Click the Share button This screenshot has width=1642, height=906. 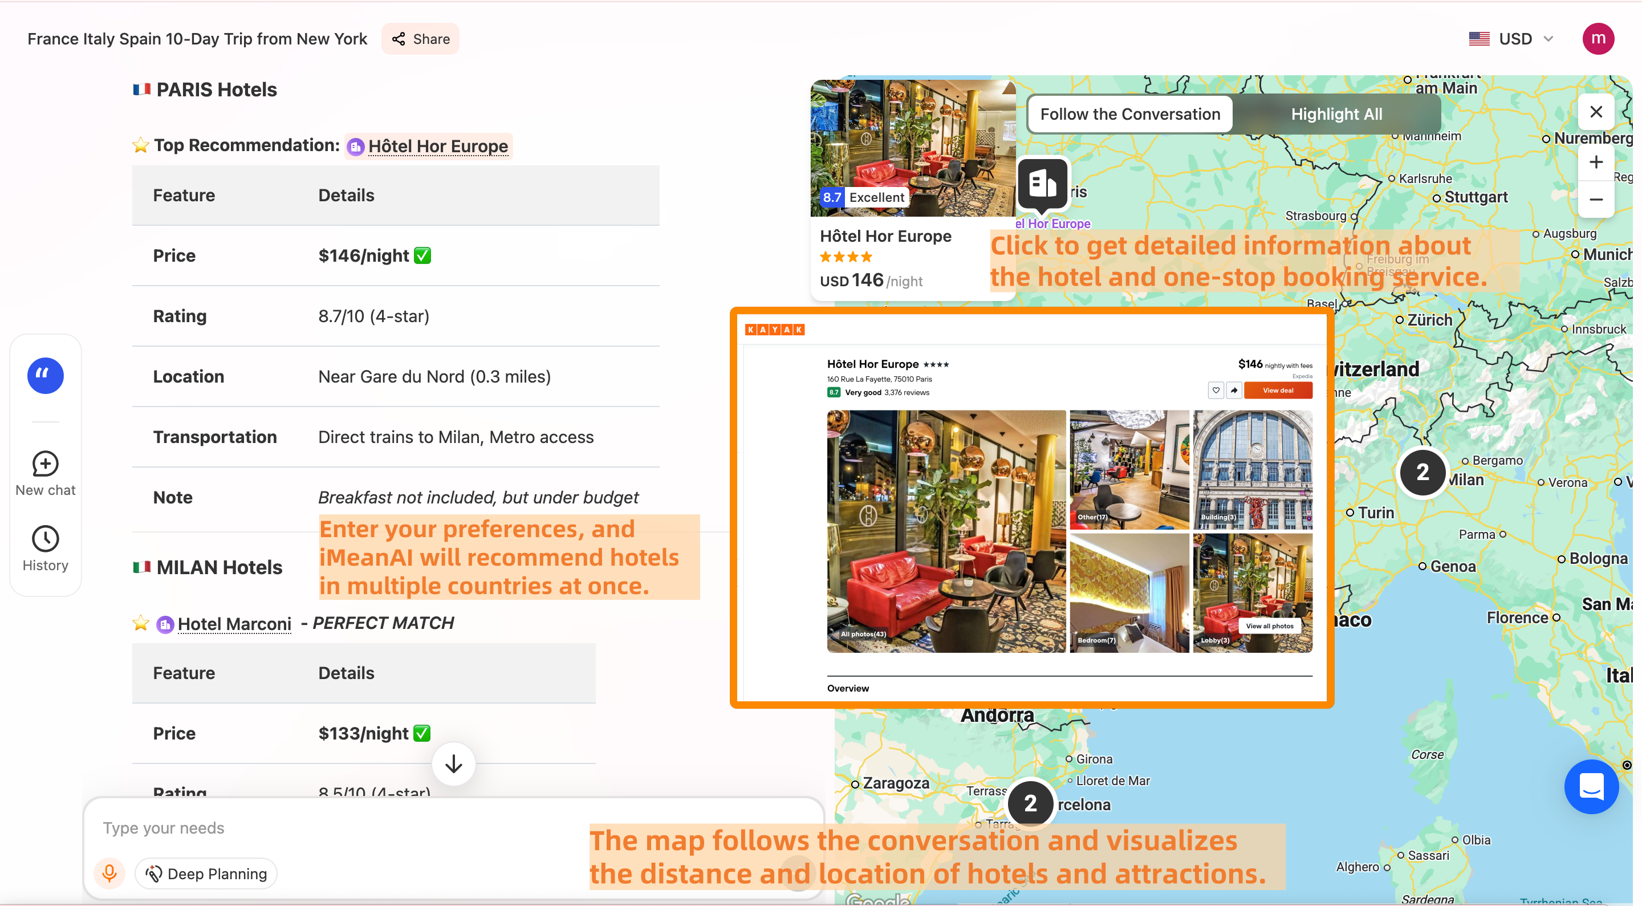420,39
